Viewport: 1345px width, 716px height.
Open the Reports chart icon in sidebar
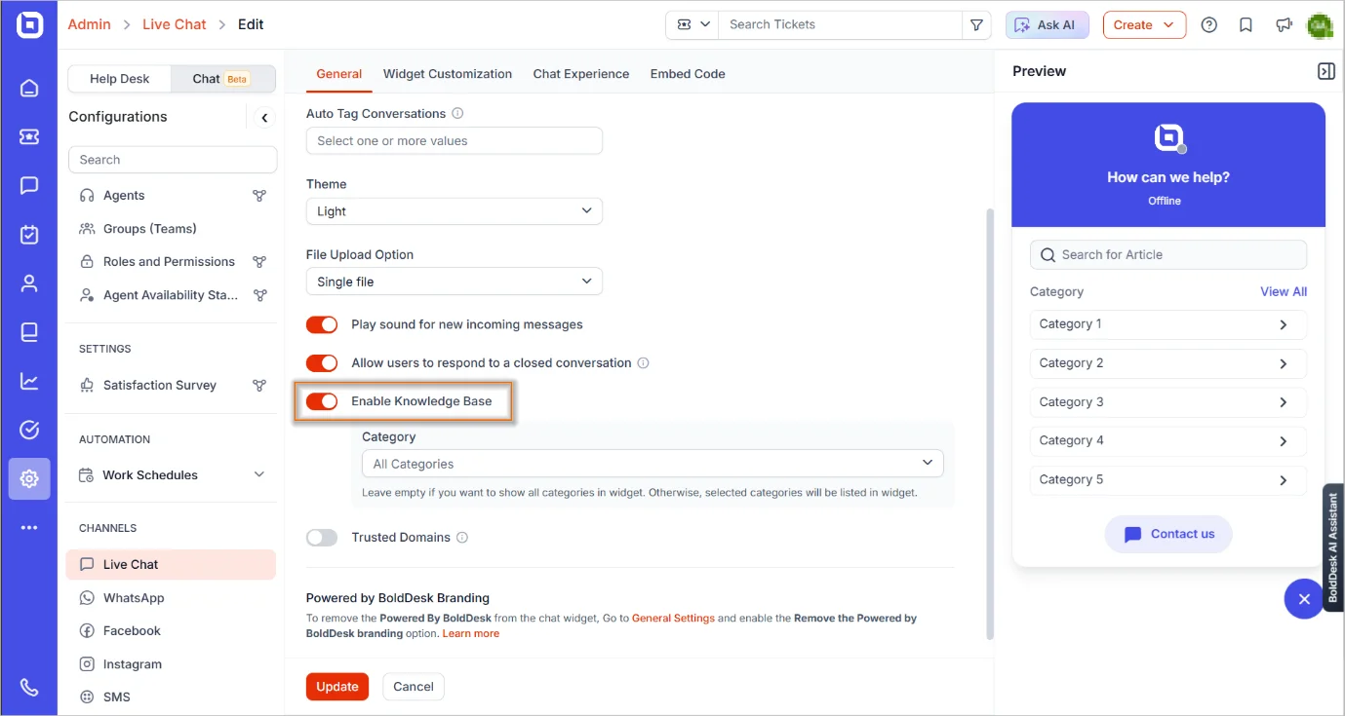[29, 381]
